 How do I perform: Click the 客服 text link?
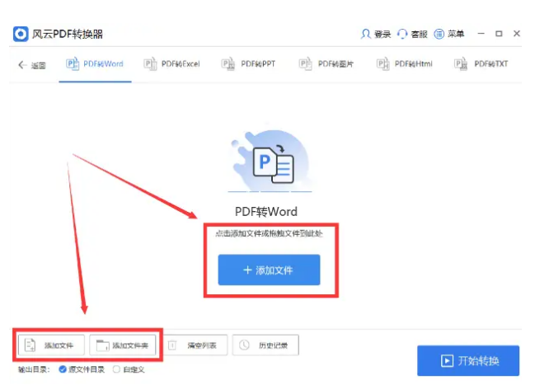point(419,34)
